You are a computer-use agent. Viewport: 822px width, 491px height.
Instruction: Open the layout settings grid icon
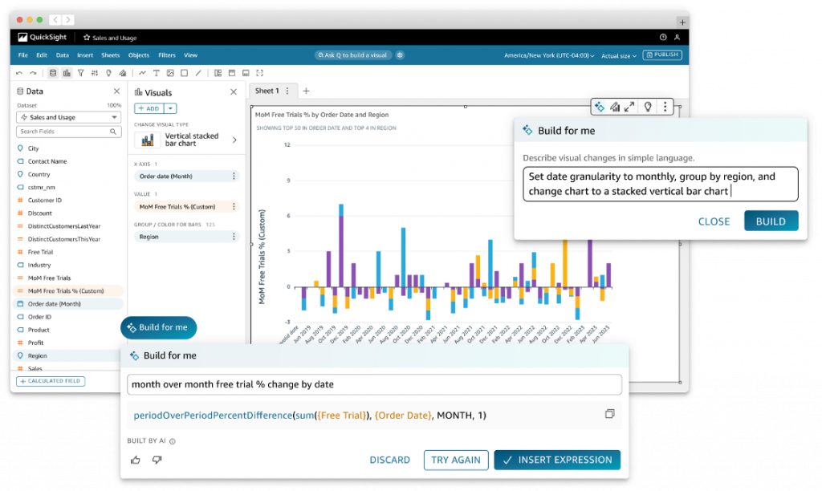click(x=218, y=73)
